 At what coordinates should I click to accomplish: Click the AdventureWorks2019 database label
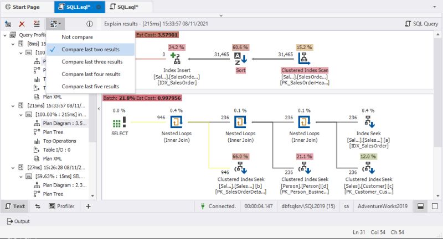click(383, 206)
